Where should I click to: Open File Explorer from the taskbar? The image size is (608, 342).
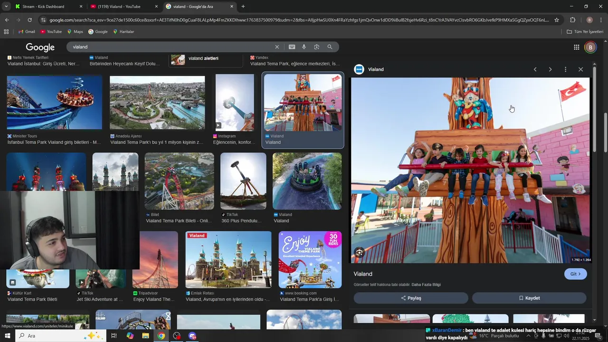pos(145,336)
